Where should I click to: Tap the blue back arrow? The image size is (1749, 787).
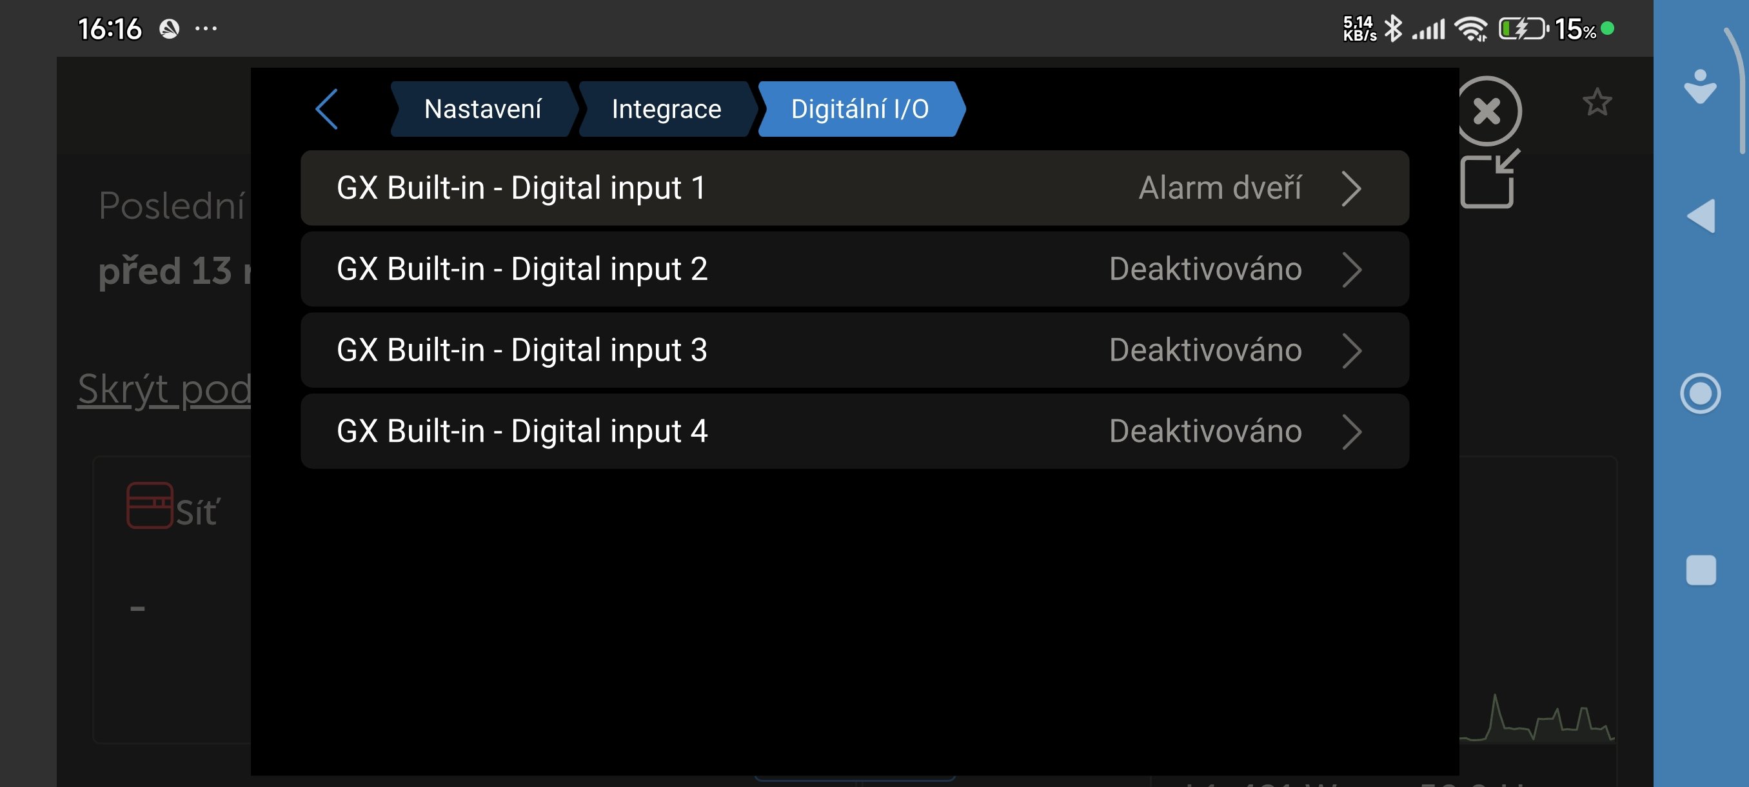326,108
